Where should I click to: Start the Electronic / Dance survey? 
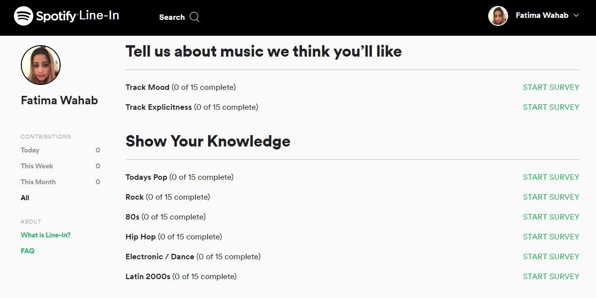tap(551, 257)
